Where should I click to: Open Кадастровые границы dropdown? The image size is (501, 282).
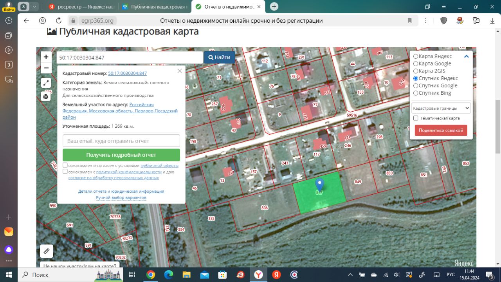(441, 108)
